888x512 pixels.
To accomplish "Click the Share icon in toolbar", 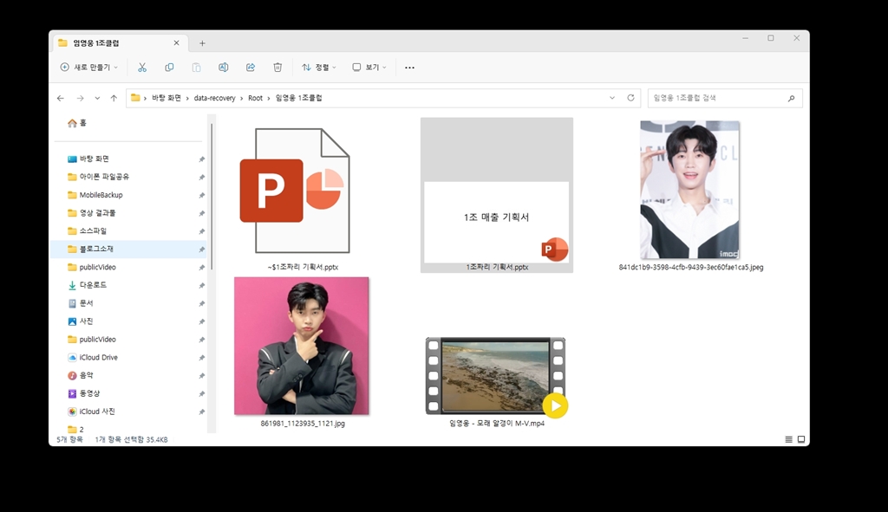I will (251, 68).
